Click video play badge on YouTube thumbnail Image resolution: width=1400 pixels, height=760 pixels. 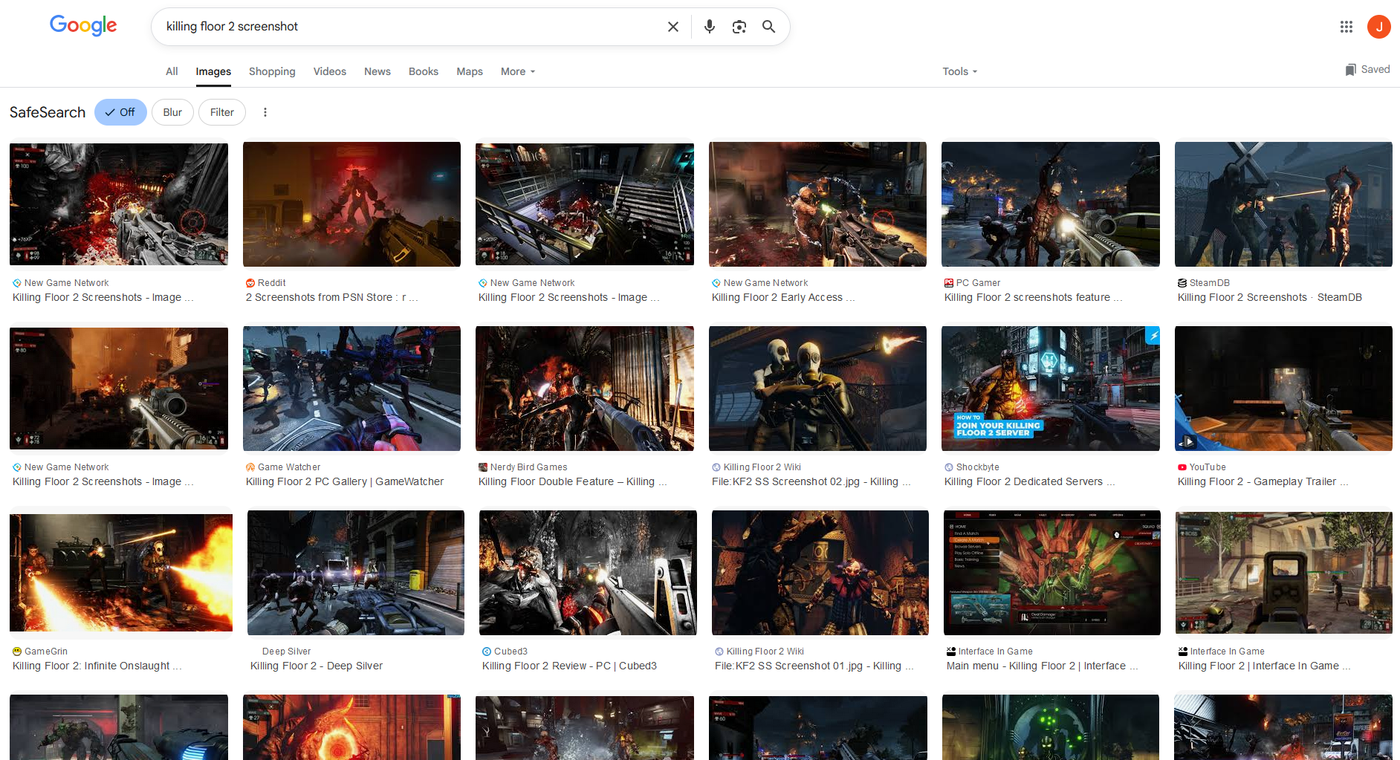pos(1189,441)
